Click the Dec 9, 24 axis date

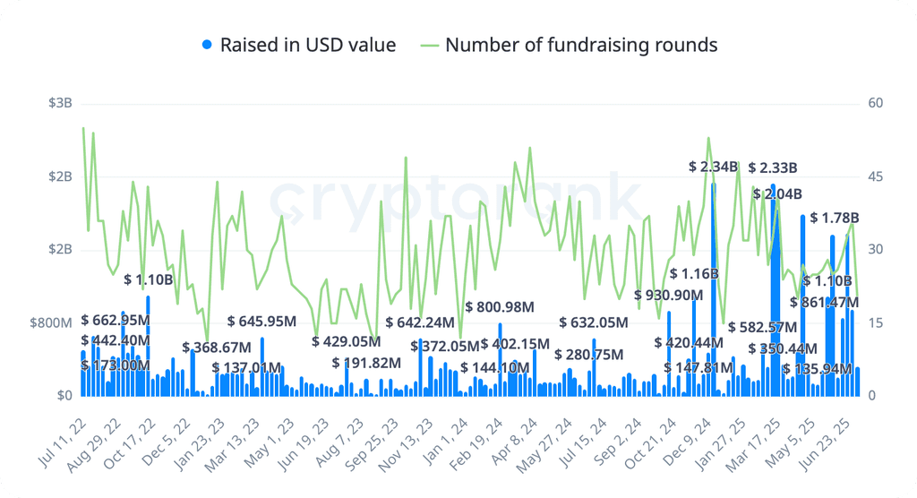pos(689,443)
